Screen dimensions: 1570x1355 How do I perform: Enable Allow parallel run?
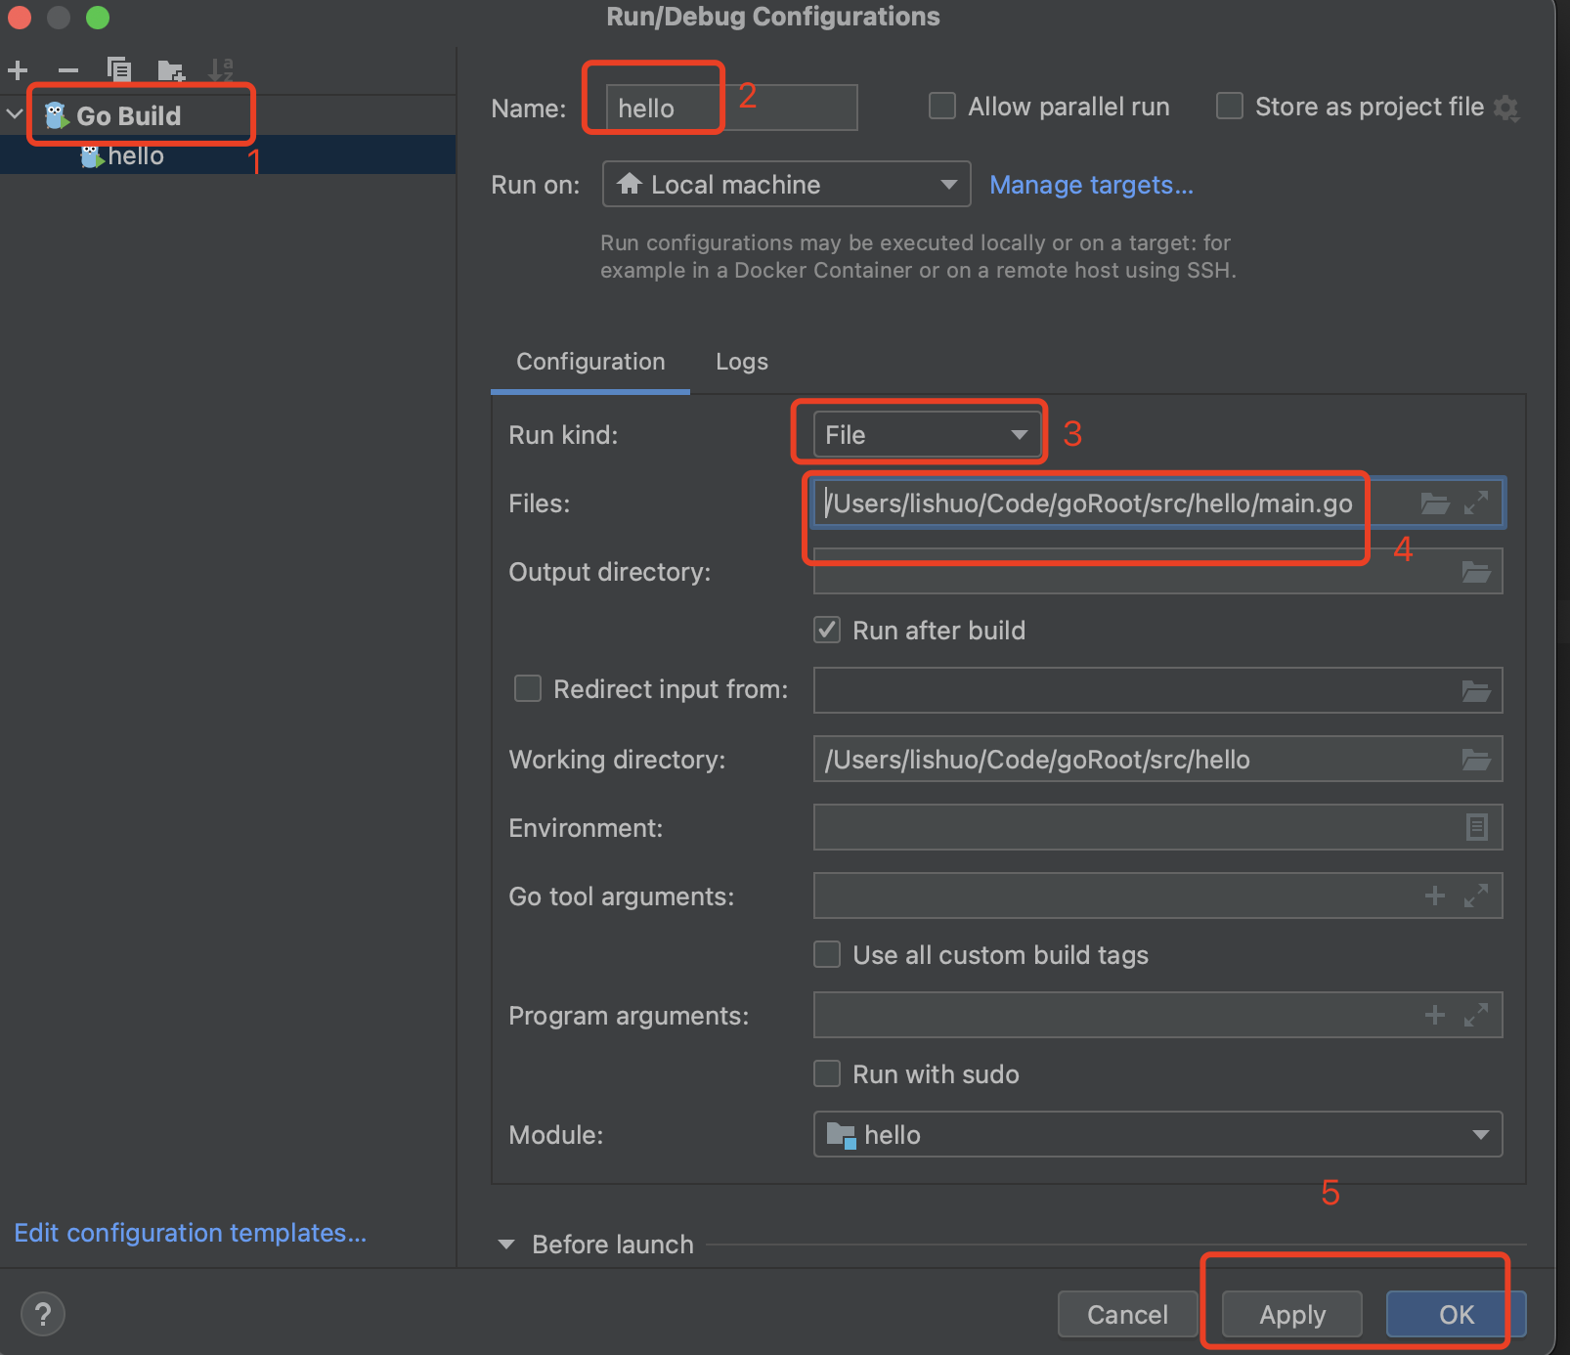[x=942, y=106]
